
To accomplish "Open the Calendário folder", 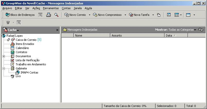I will click(x=22, y=48).
